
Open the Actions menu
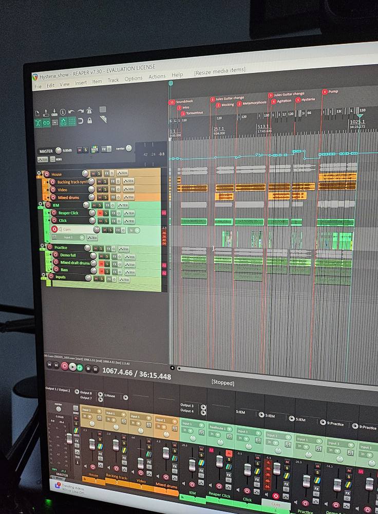tap(157, 77)
